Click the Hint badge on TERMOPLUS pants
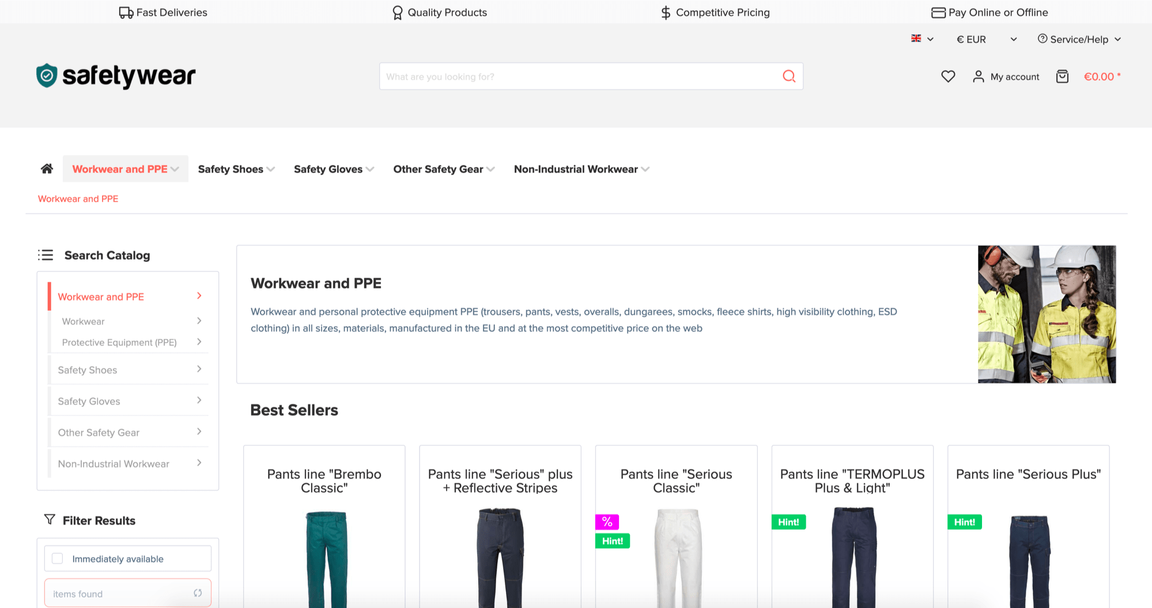 [788, 522]
